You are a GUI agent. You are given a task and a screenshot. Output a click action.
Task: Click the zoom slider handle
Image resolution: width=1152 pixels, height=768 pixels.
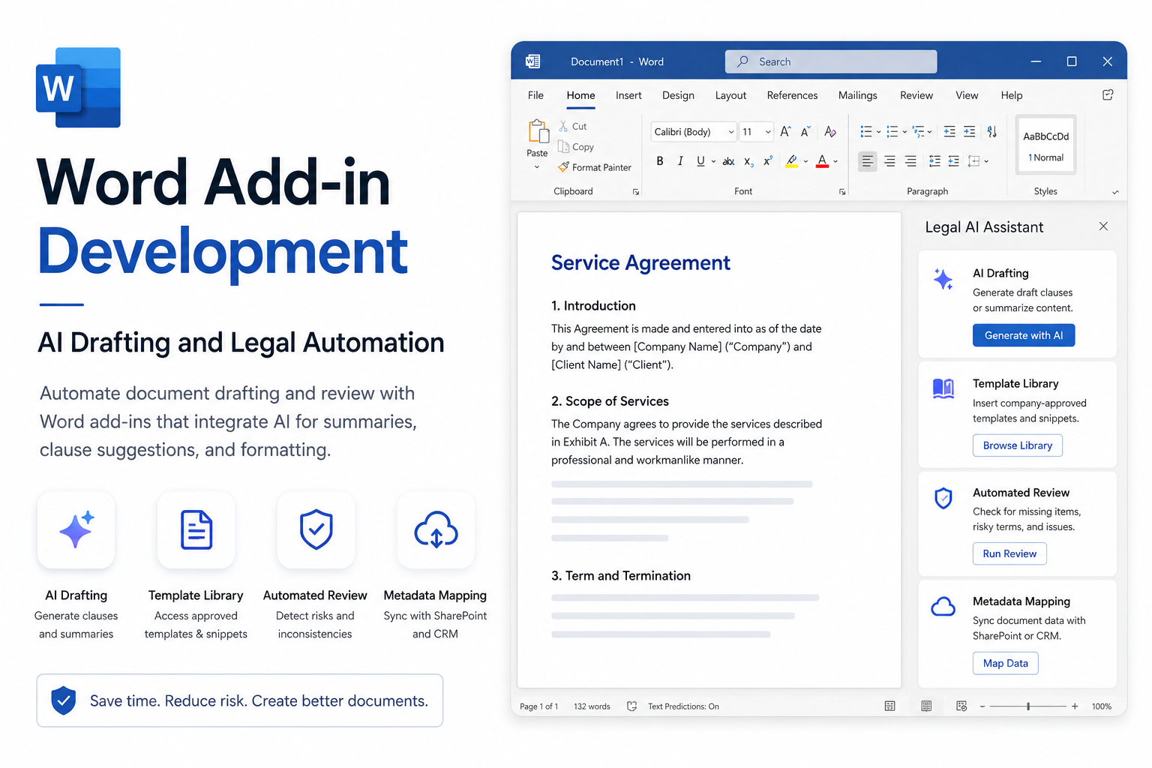[1028, 706]
